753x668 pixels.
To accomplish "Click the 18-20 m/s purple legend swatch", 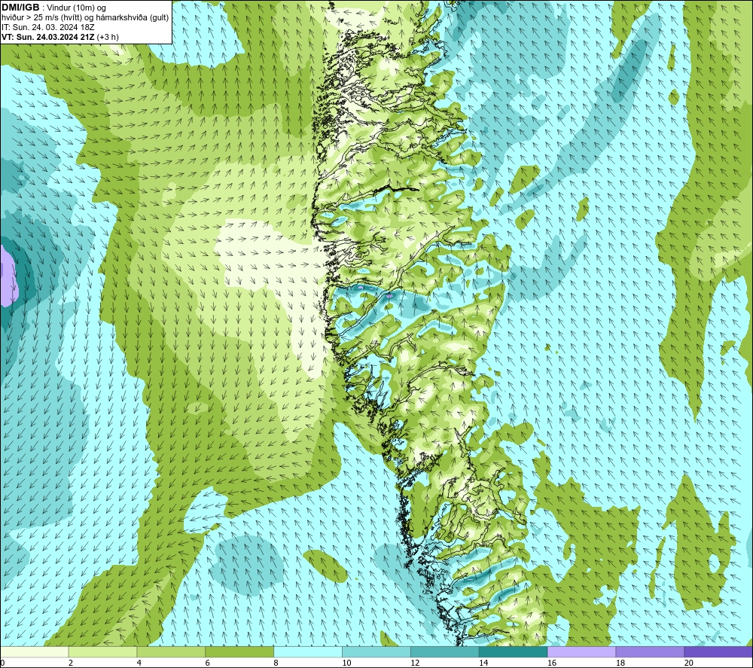I will coord(650,651).
